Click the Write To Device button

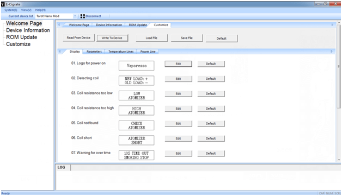pos(112,38)
